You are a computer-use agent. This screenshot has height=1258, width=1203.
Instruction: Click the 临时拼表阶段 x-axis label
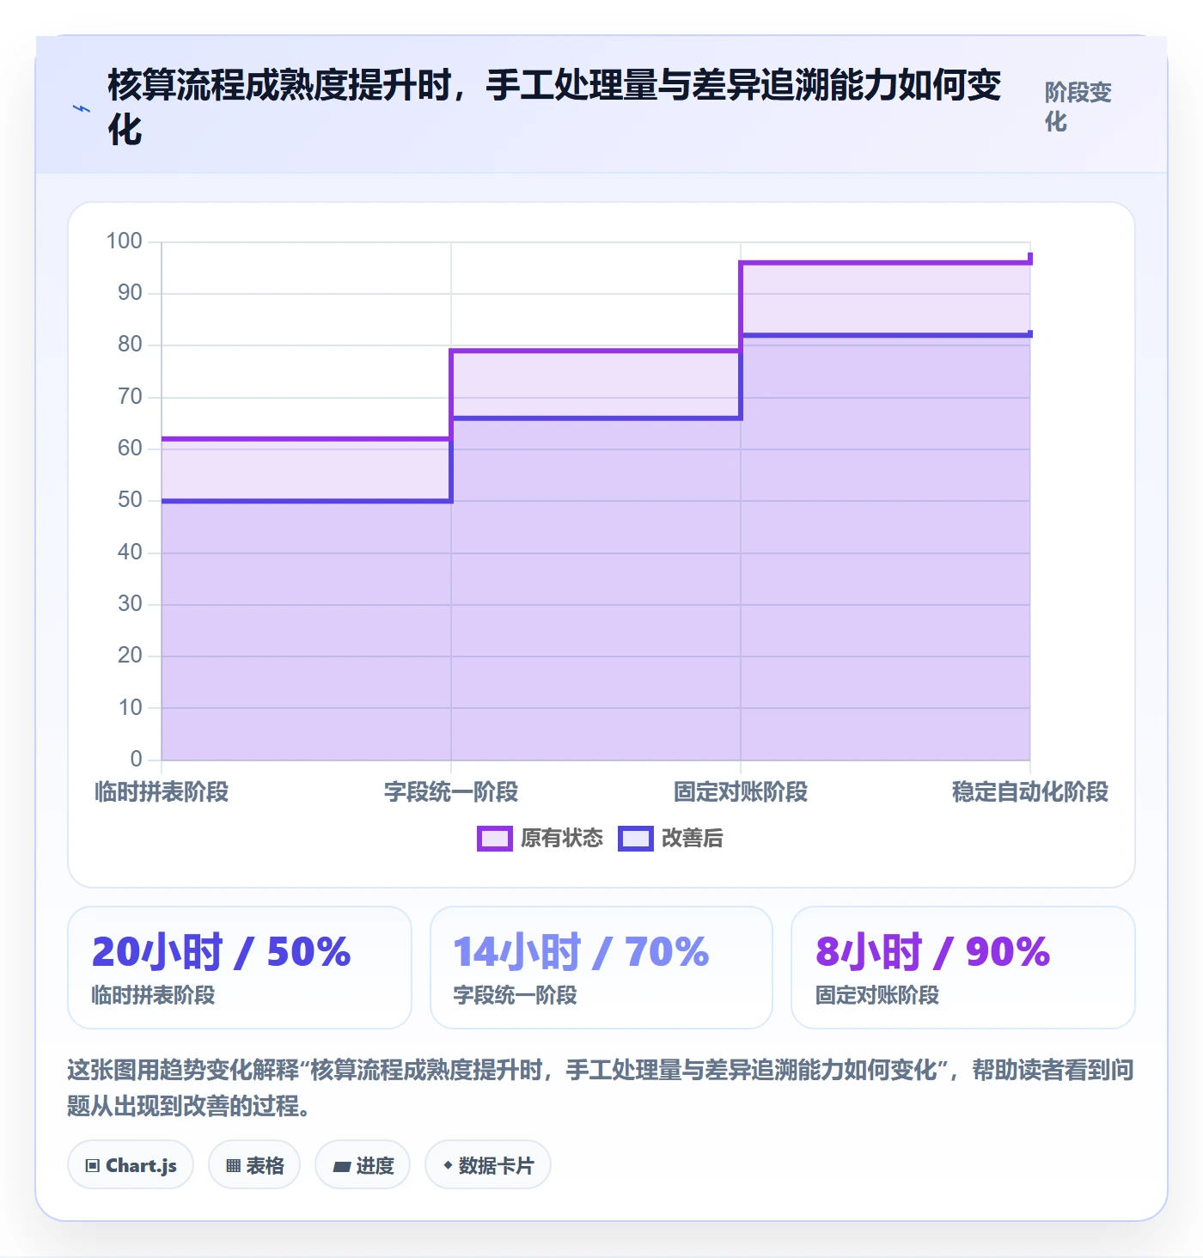coord(162,791)
